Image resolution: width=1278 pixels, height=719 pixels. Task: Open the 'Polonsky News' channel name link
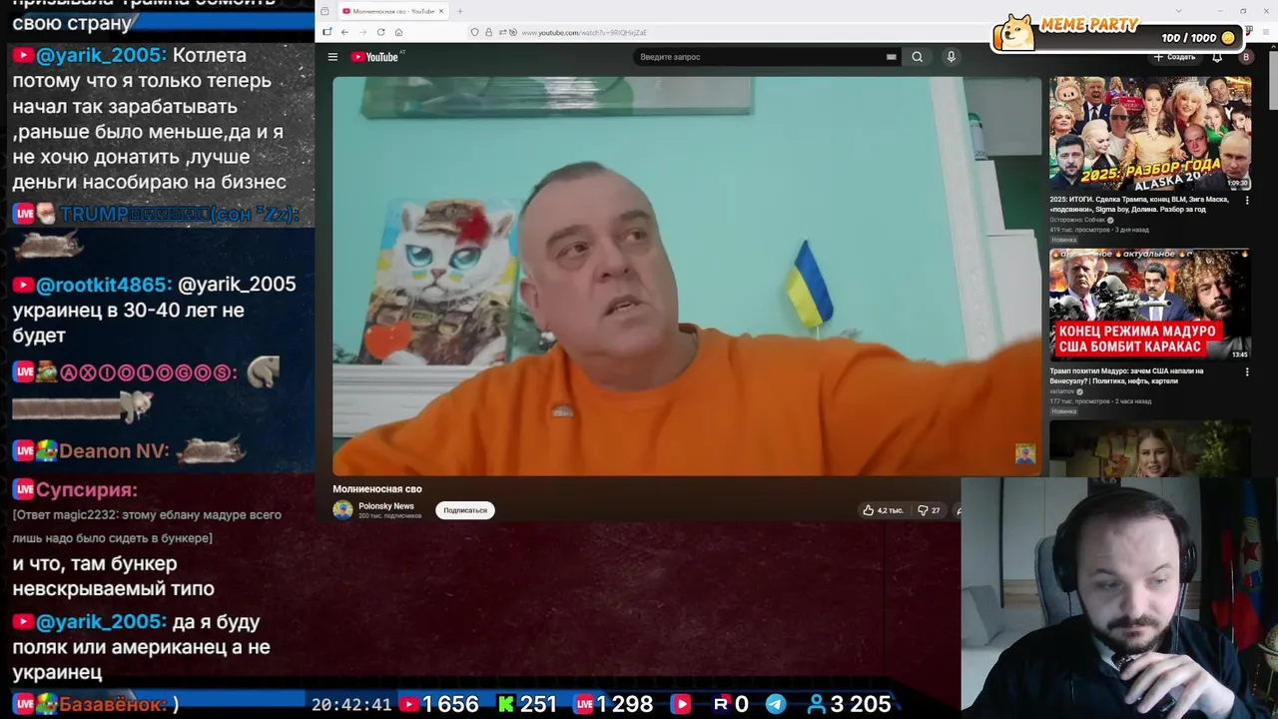[386, 506]
